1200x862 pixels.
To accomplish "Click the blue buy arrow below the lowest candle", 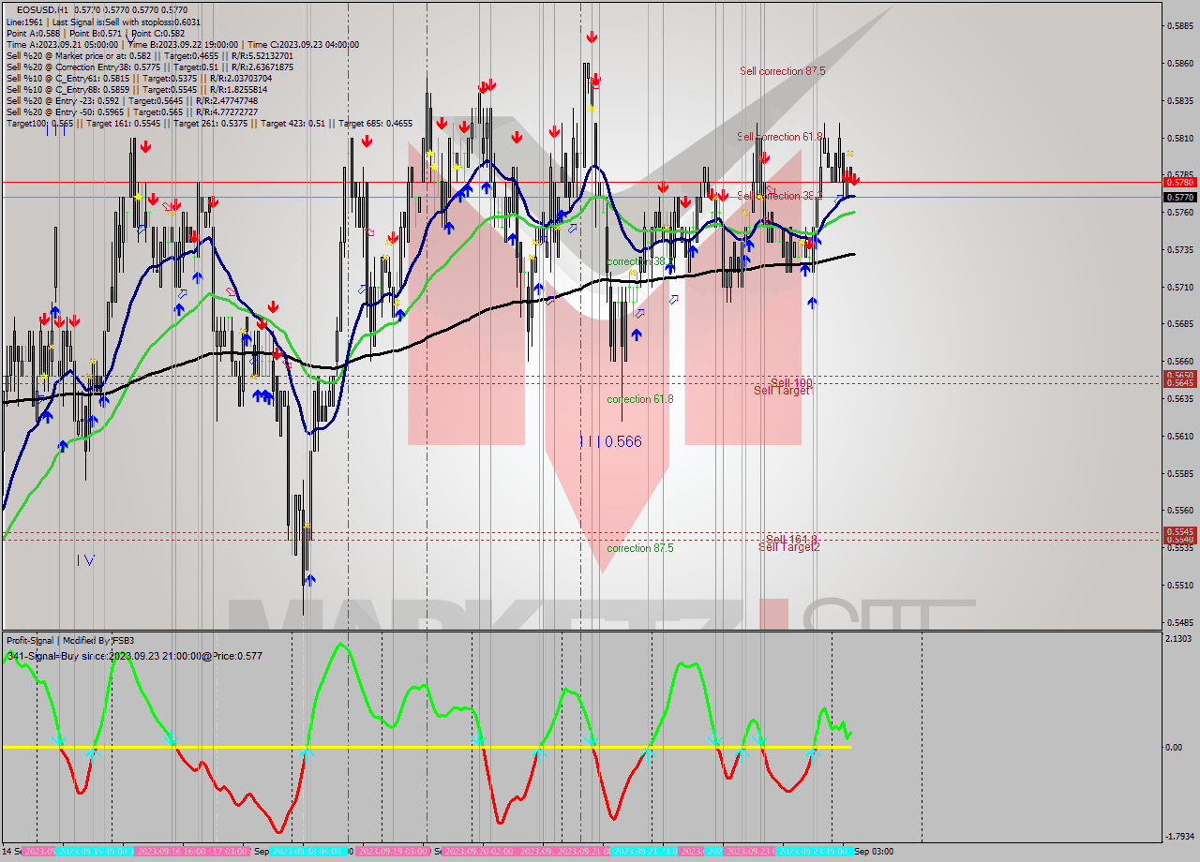I will click(309, 580).
